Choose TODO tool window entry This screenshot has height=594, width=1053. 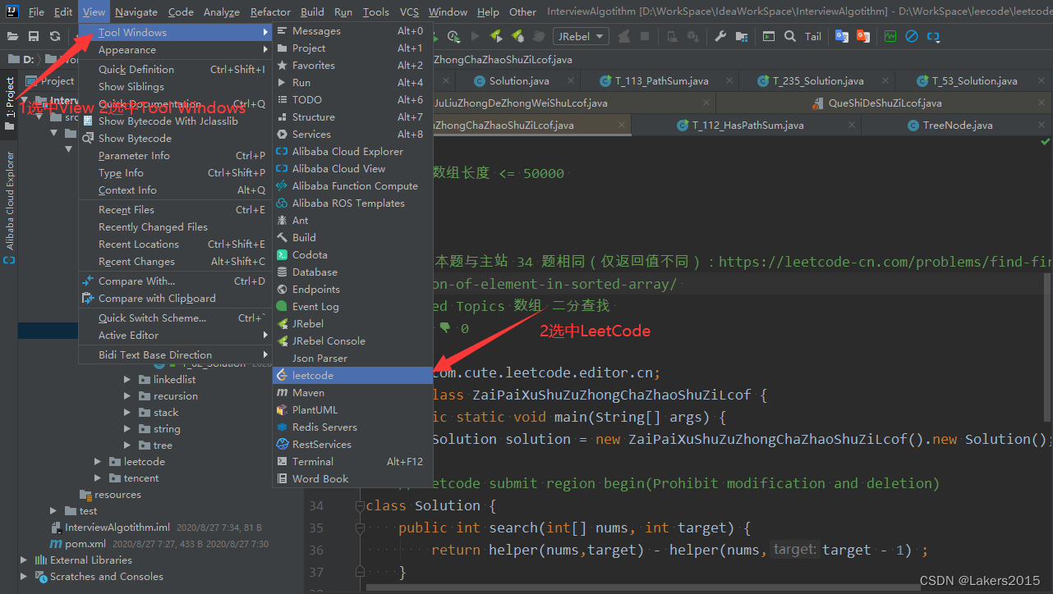pyautogui.click(x=352, y=99)
